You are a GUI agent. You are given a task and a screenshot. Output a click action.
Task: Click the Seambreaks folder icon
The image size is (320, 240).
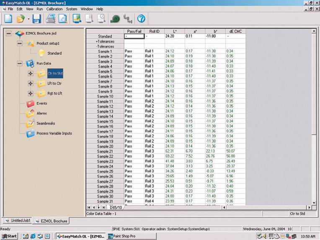30,123
